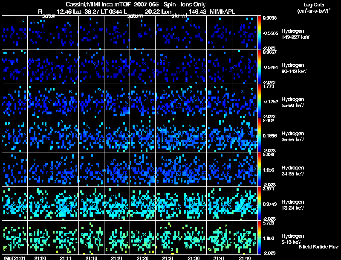Click the Cassini/MIMI Inca mTOF title text
The image size is (341, 260).
(98, 5)
